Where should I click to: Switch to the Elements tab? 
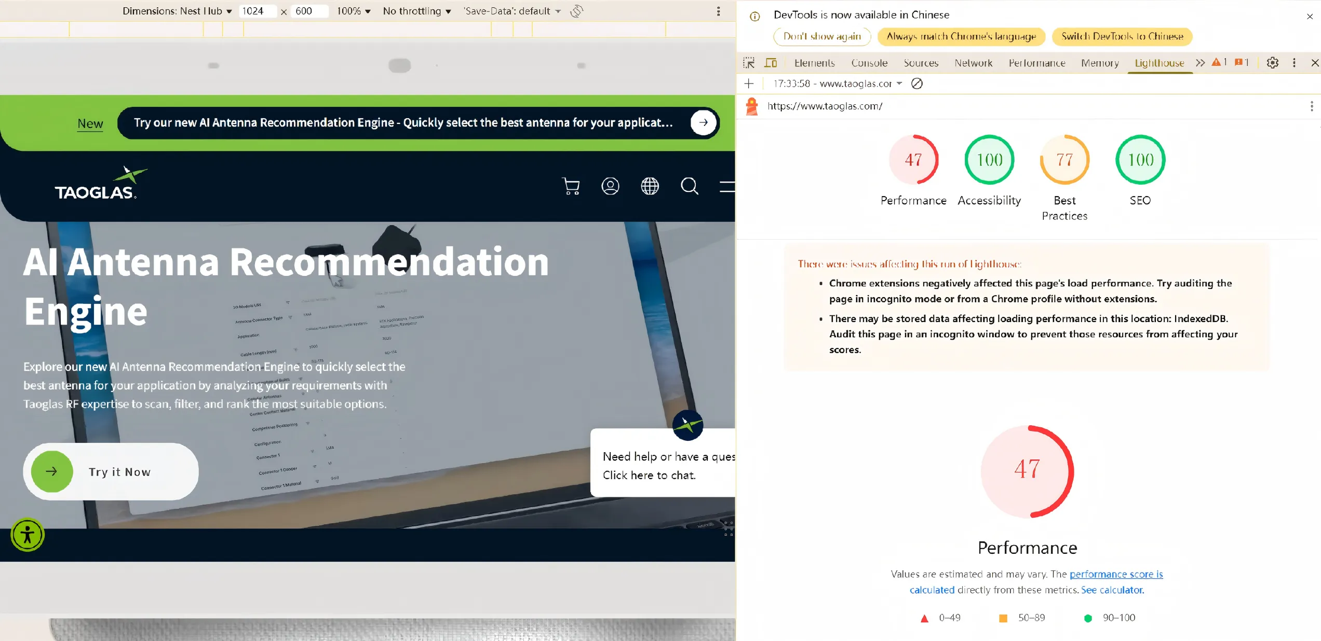click(x=814, y=63)
